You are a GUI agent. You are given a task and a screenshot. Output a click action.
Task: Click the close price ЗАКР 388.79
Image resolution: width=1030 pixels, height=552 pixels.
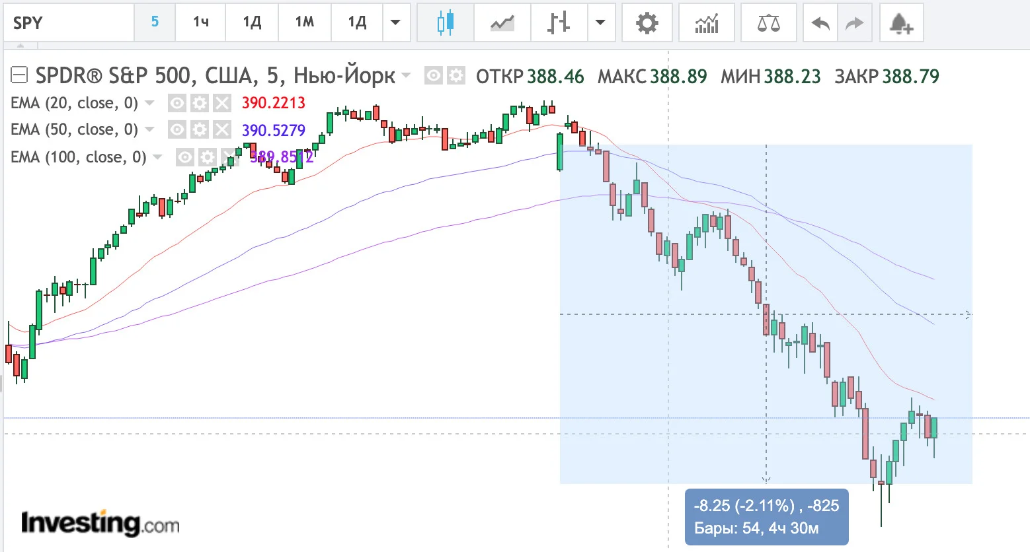point(887,77)
